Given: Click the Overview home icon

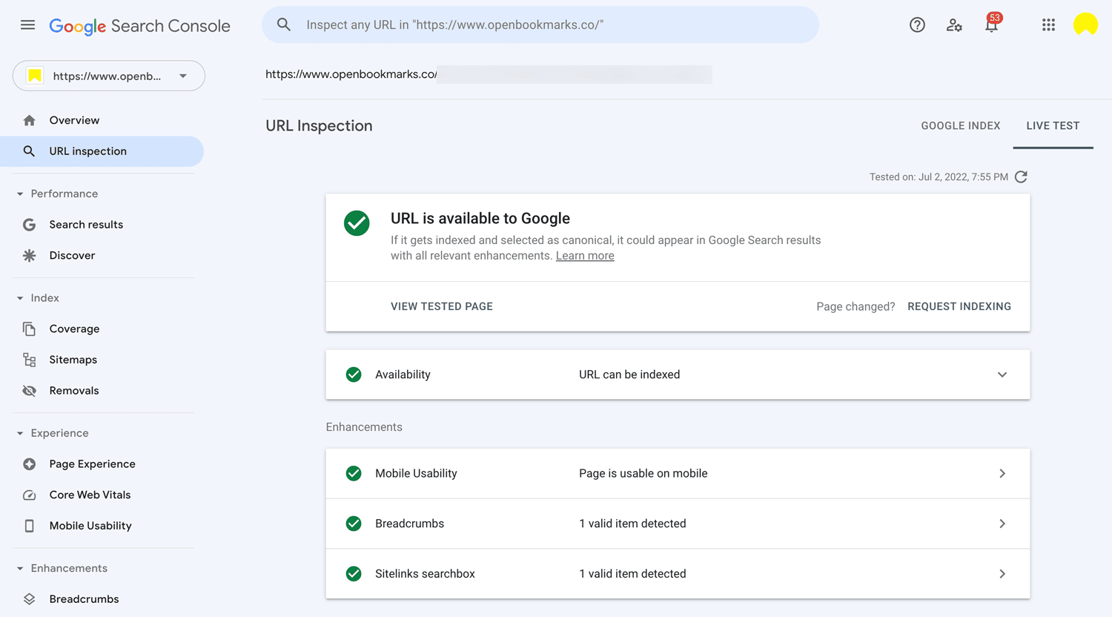Looking at the screenshot, I should pyautogui.click(x=29, y=120).
